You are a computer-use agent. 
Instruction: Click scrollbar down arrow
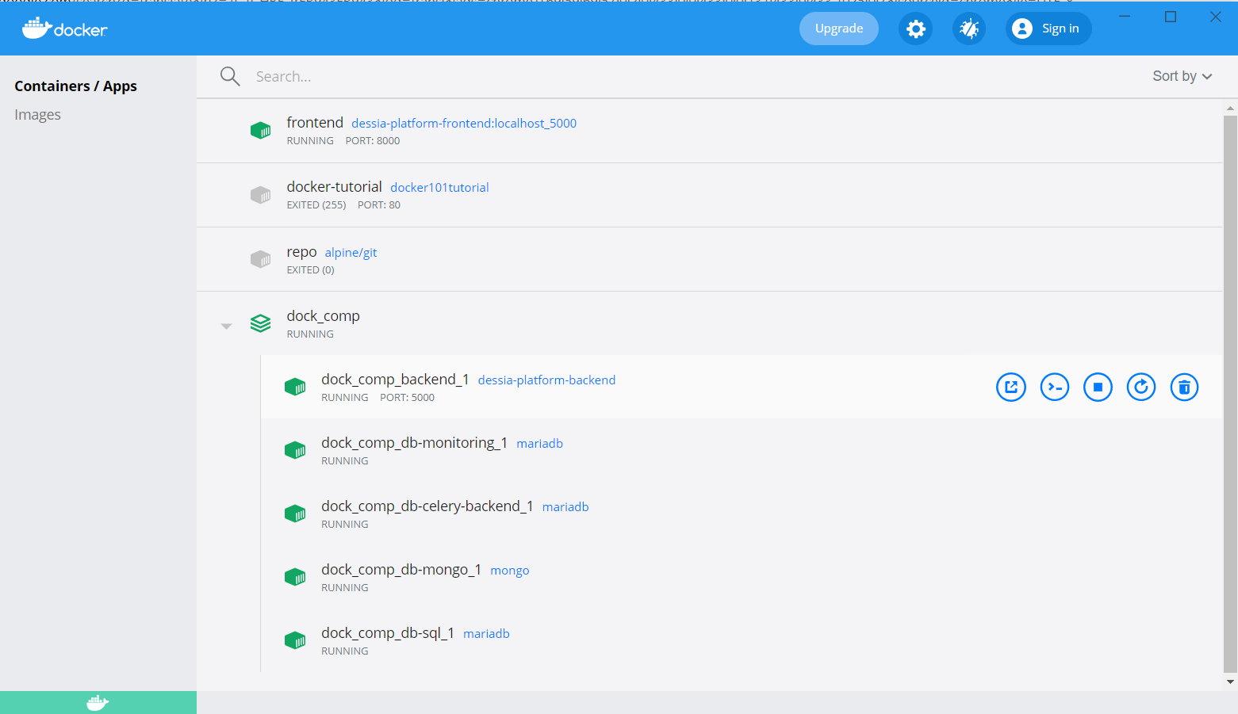1230,682
